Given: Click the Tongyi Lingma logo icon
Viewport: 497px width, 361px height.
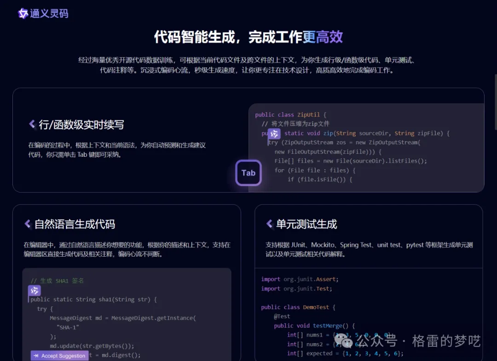Looking at the screenshot, I should [23, 14].
